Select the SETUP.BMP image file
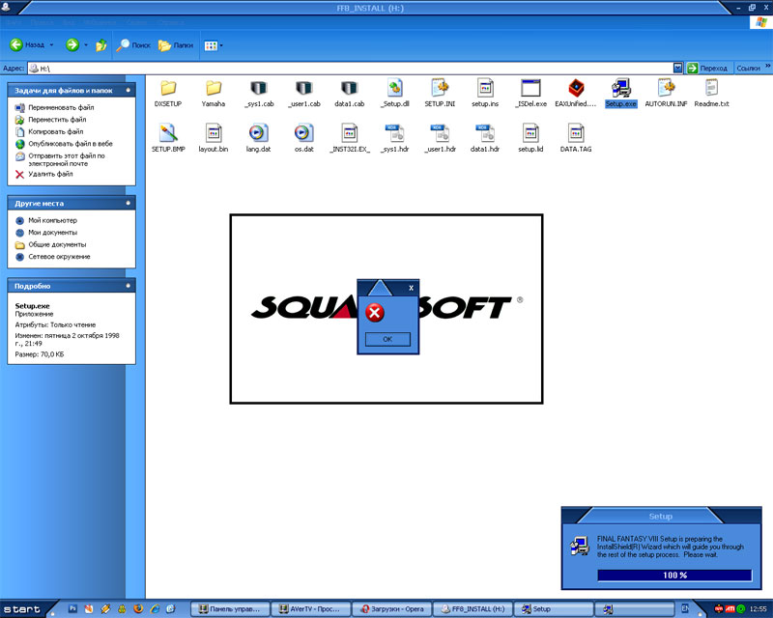 (168, 138)
